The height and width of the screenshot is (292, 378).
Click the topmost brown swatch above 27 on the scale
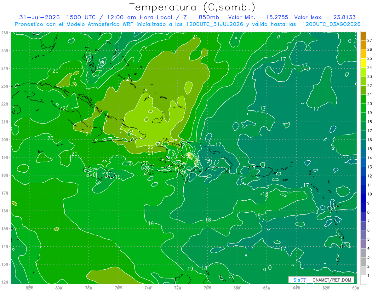tap(363, 36)
